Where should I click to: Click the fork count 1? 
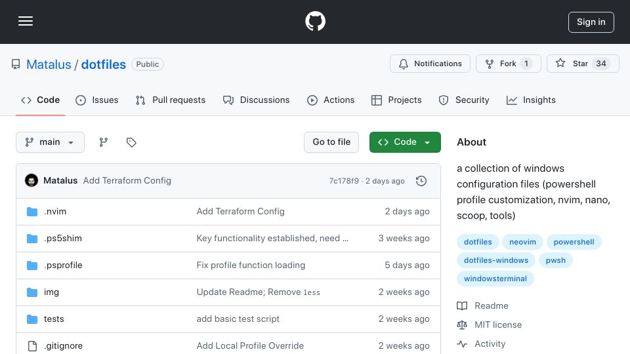click(x=526, y=64)
